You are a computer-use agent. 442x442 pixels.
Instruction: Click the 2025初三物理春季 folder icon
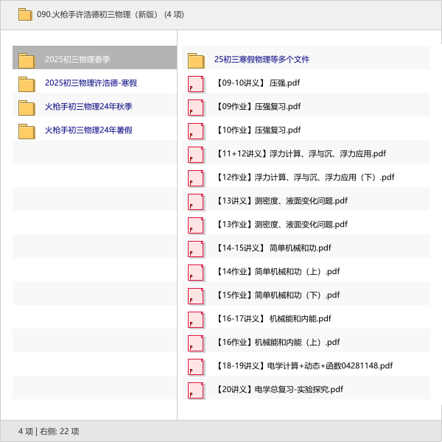tap(27, 60)
